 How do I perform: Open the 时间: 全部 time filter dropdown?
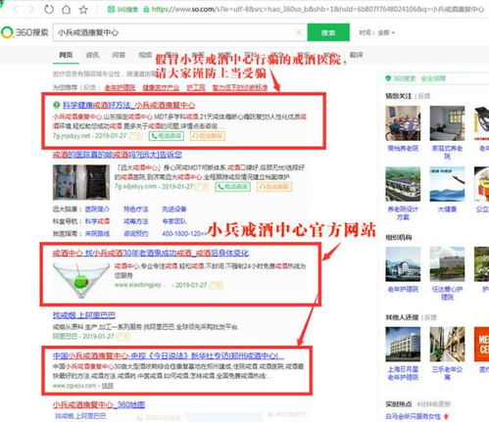376,32
